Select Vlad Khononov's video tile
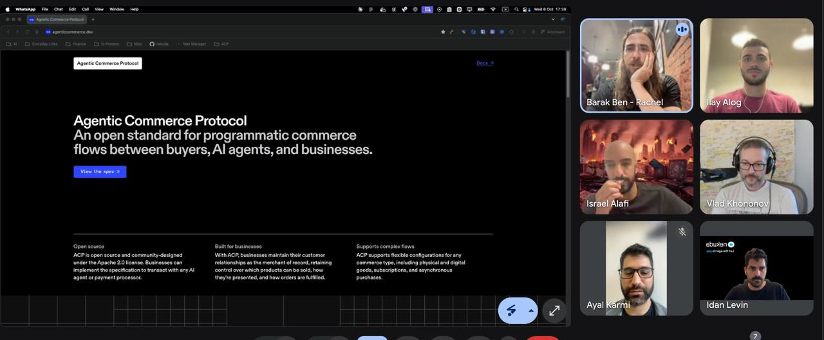The height and width of the screenshot is (340, 824). [x=756, y=167]
